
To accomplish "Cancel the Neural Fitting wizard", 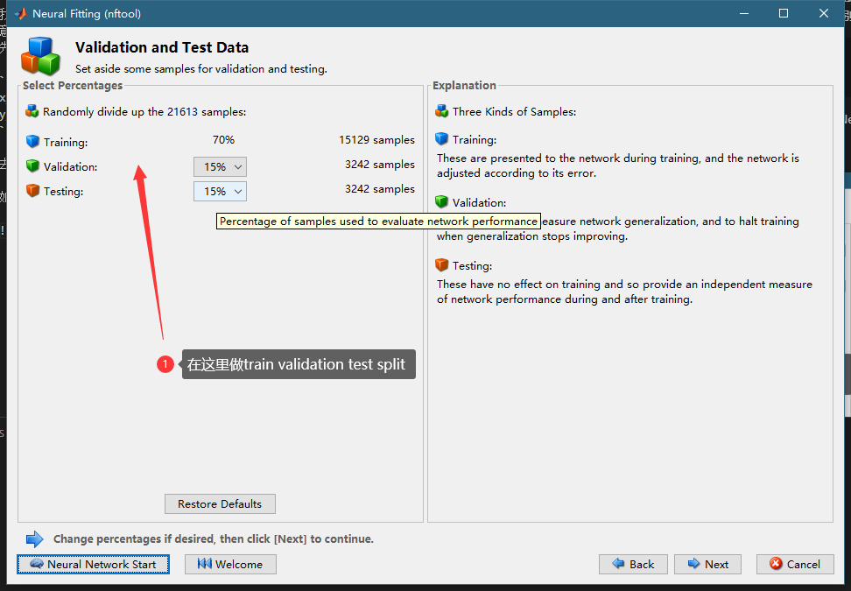I will (x=795, y=565).
